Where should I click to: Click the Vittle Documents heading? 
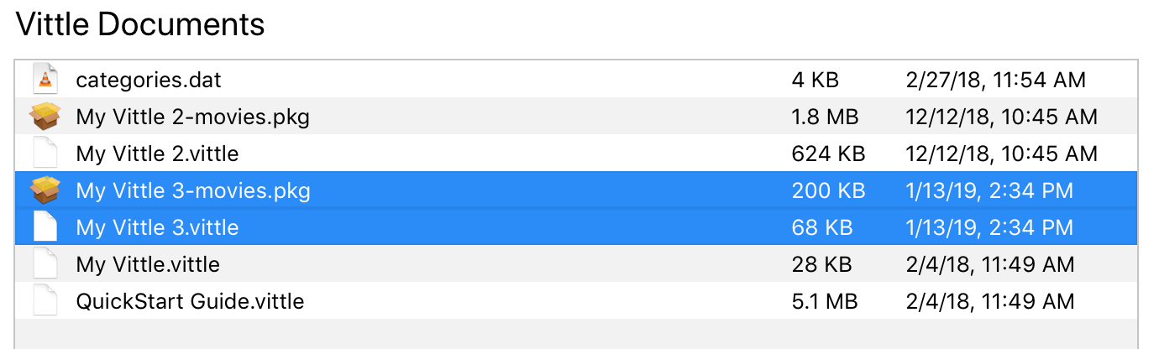pos(140,24)
